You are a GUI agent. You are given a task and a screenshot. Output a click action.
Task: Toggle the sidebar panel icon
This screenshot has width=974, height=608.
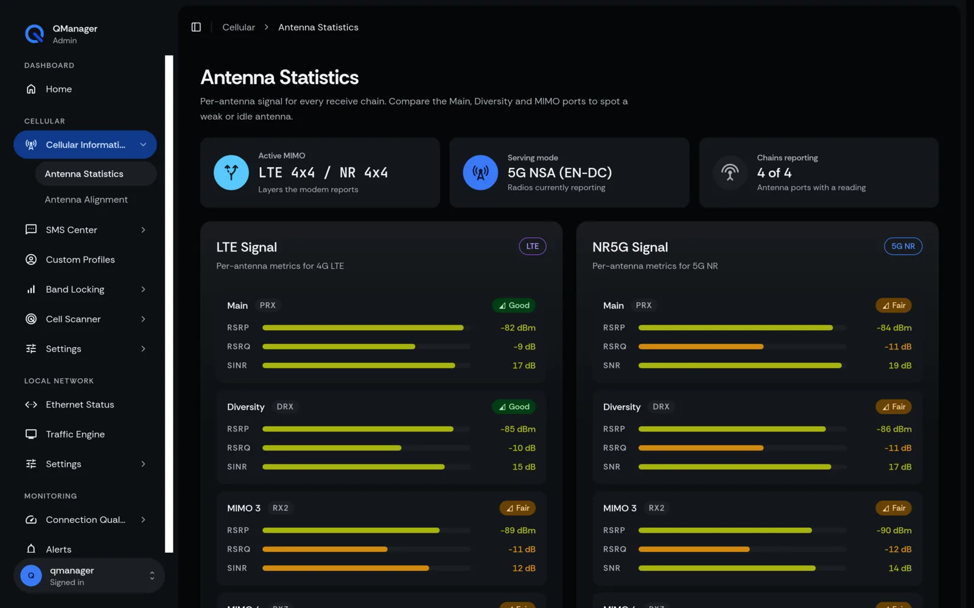tap(196, 27)
